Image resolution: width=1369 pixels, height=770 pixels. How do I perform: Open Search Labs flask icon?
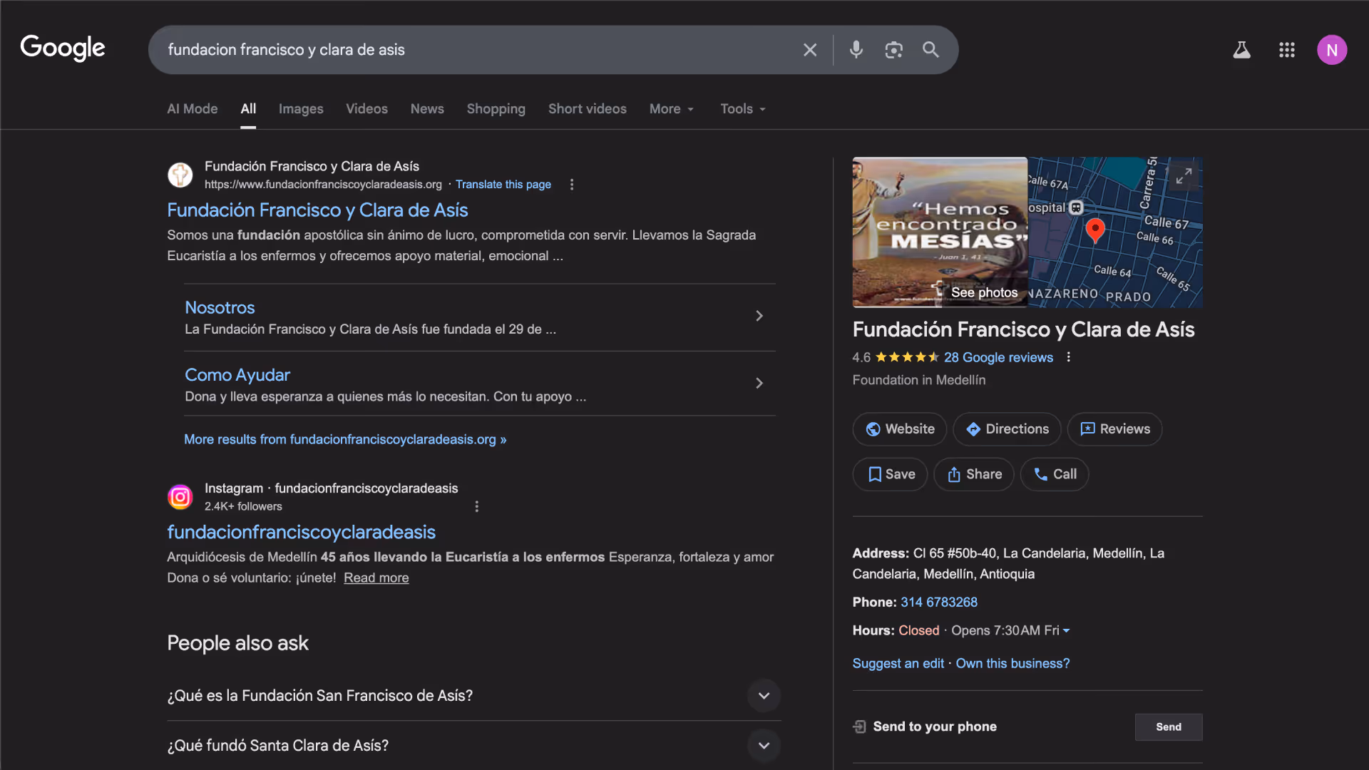[1242, 50]
